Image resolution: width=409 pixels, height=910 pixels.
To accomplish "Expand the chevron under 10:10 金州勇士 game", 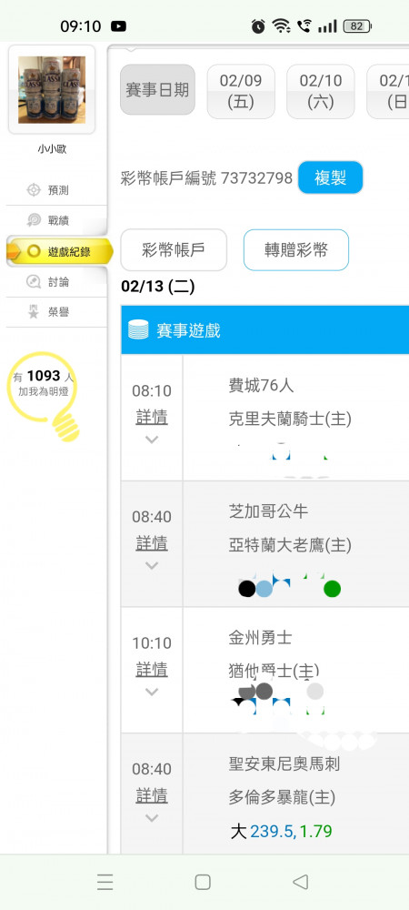I will [152, 692].
